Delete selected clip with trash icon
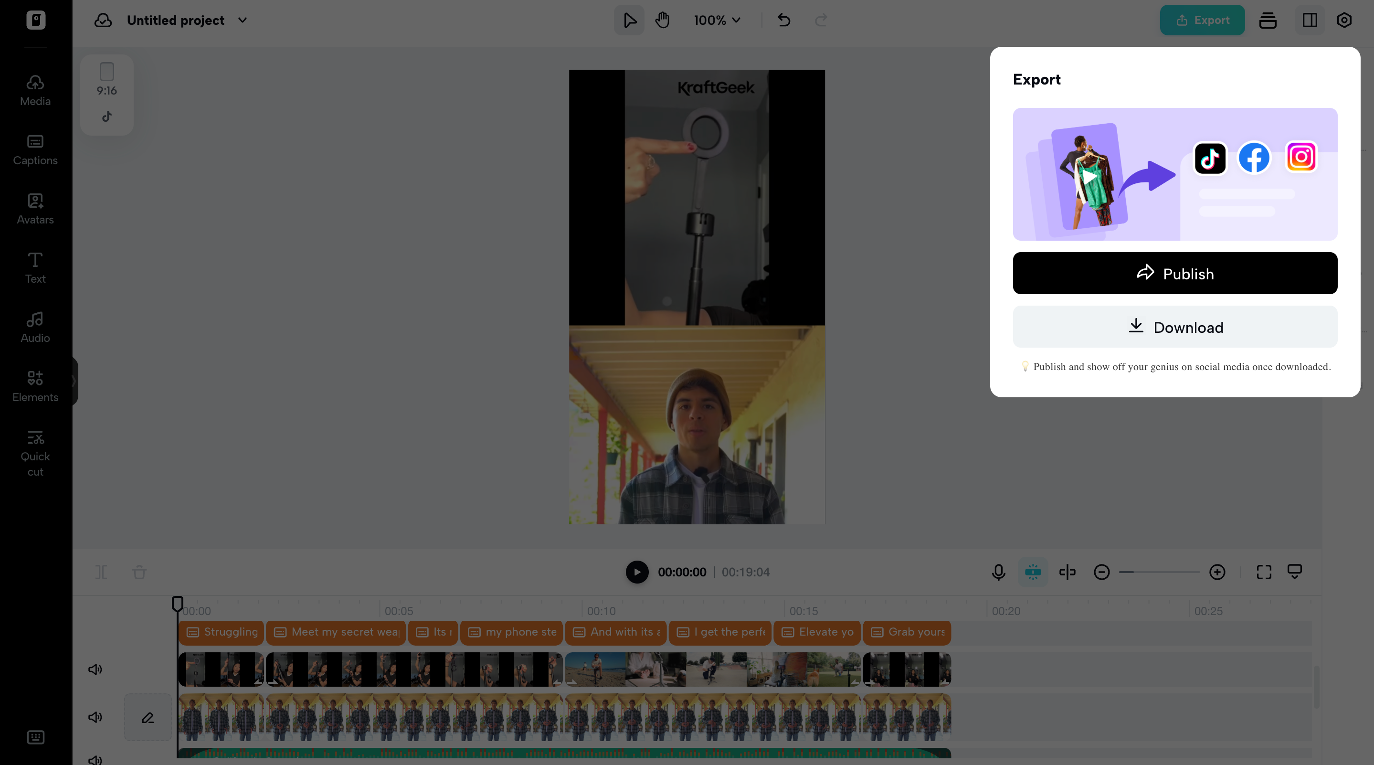This screenshot has width=1374, height=765. [139, 572]
